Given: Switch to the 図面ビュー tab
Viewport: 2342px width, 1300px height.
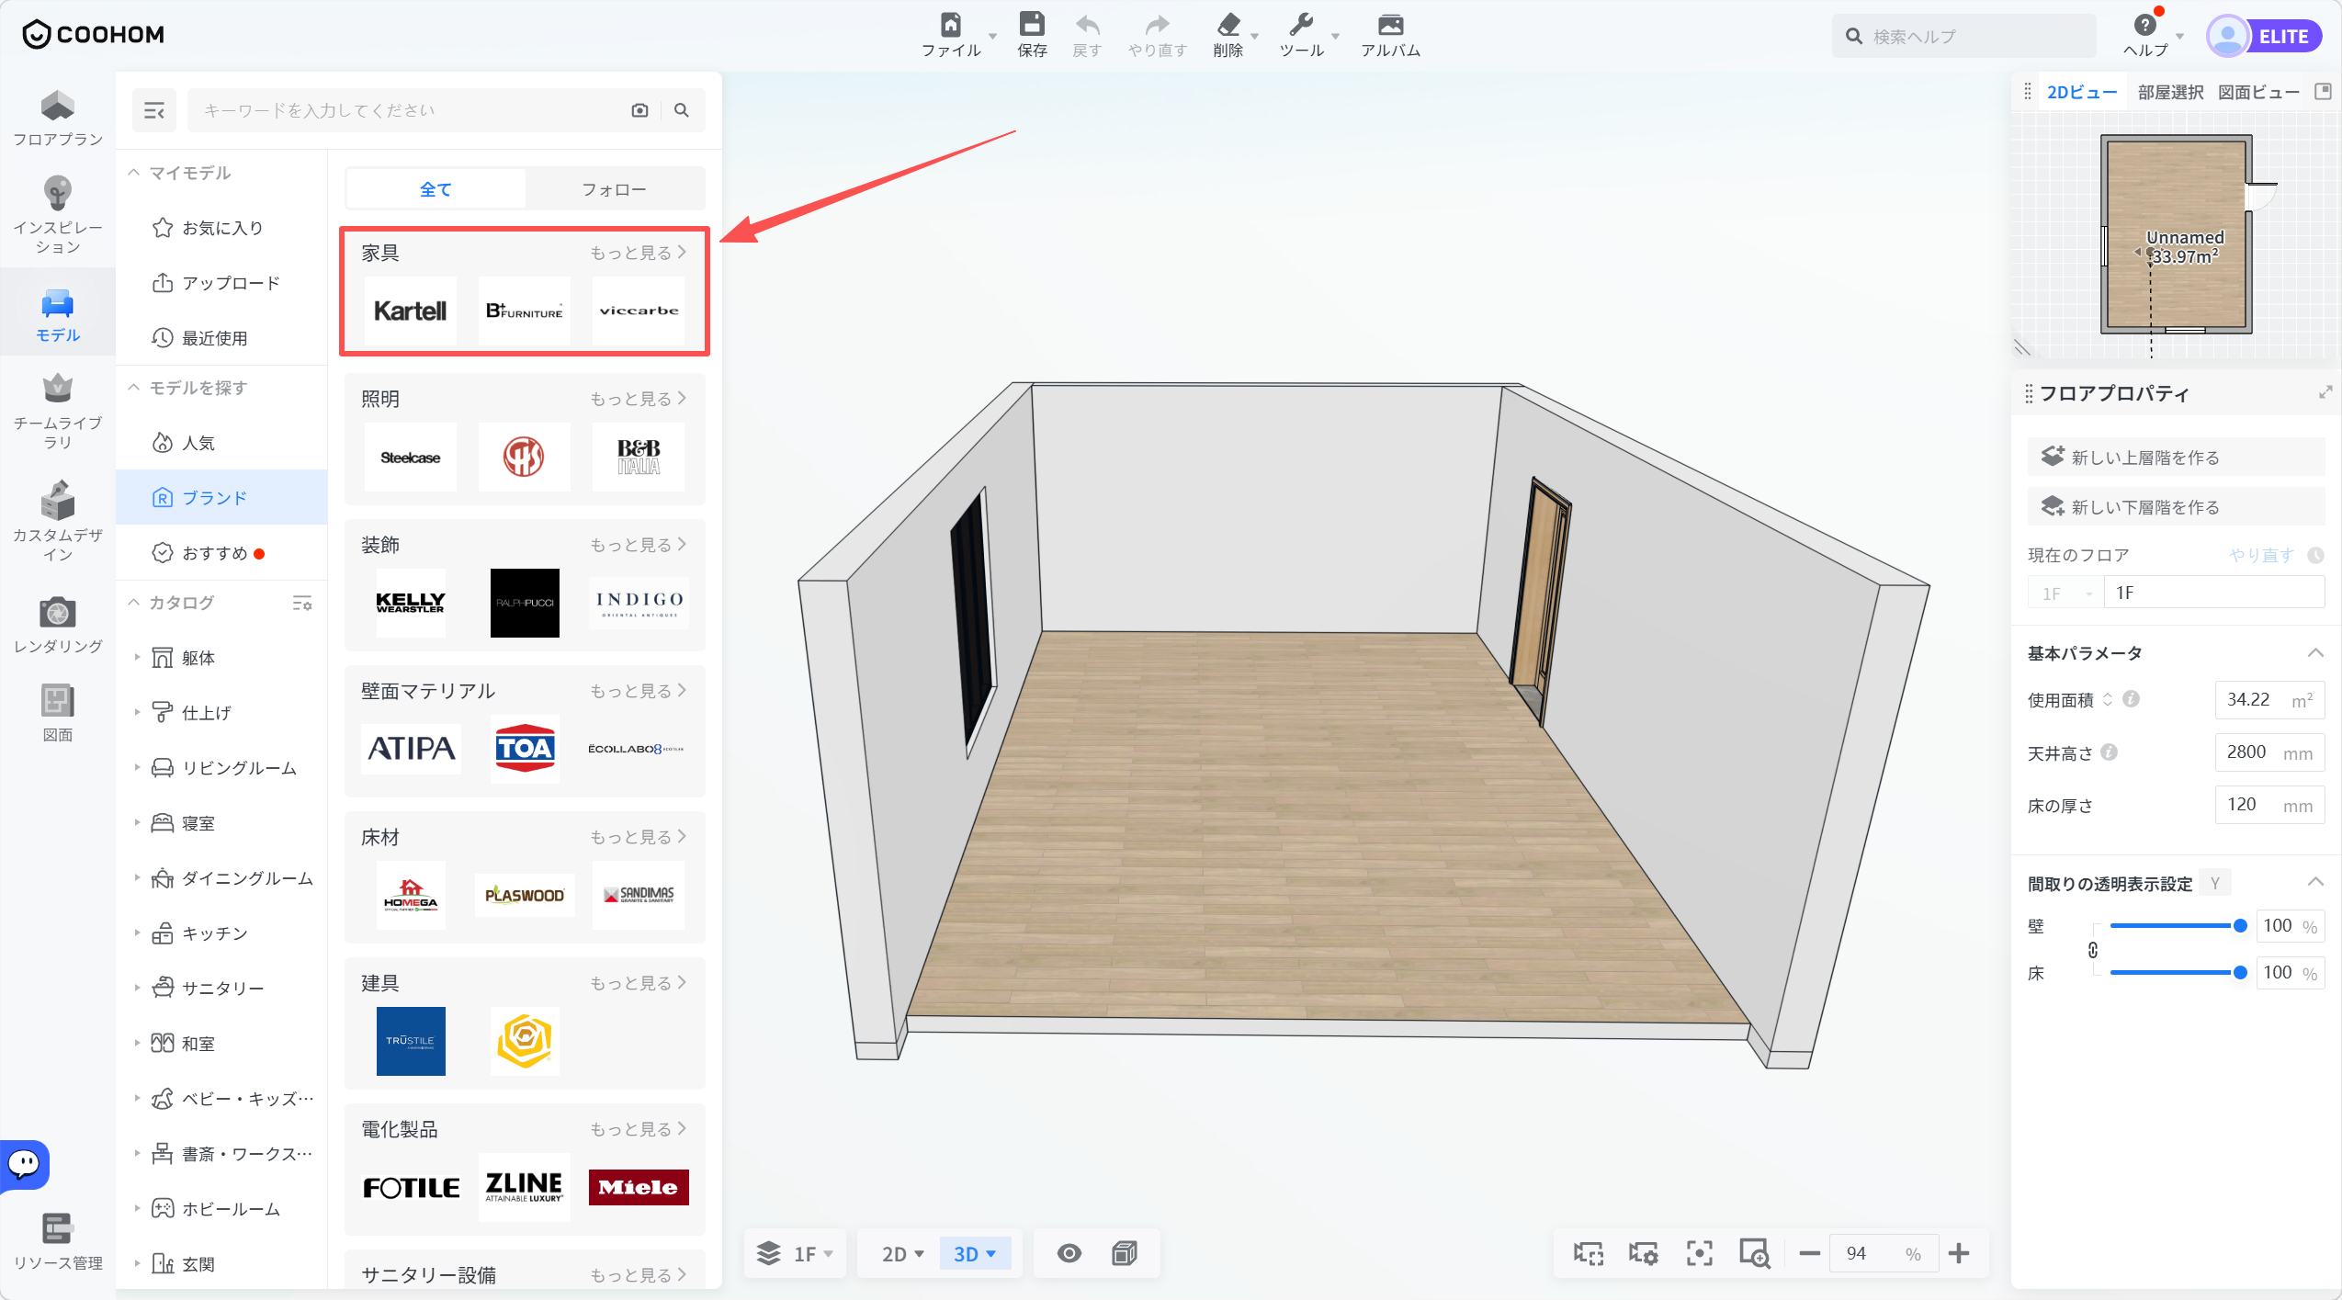Looking at the screenshot, I should click(x=2258, y=92).
